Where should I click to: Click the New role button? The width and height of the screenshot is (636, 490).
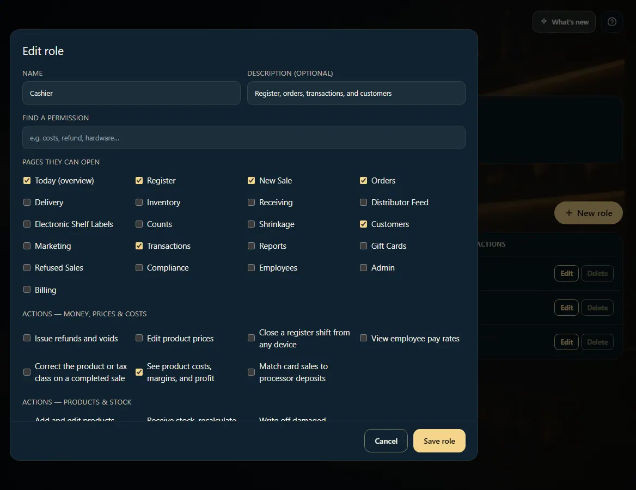click(x=588, y=213)
